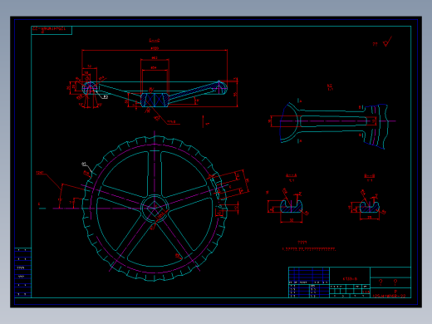
Task: Click the hatched hub in the section view
Action: click(155, 100)
